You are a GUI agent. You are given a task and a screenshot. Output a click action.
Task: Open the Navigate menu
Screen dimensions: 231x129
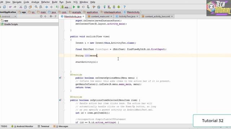point(17,2)
